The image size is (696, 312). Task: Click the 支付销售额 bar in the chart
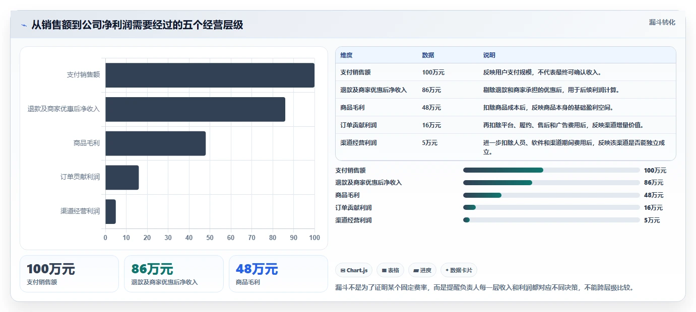click(210, 75)
